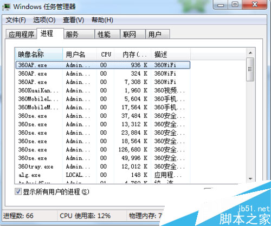Click the Task Manager title bar icon
The height and width of the screenshot is (226, 271).
coord(7,7)
